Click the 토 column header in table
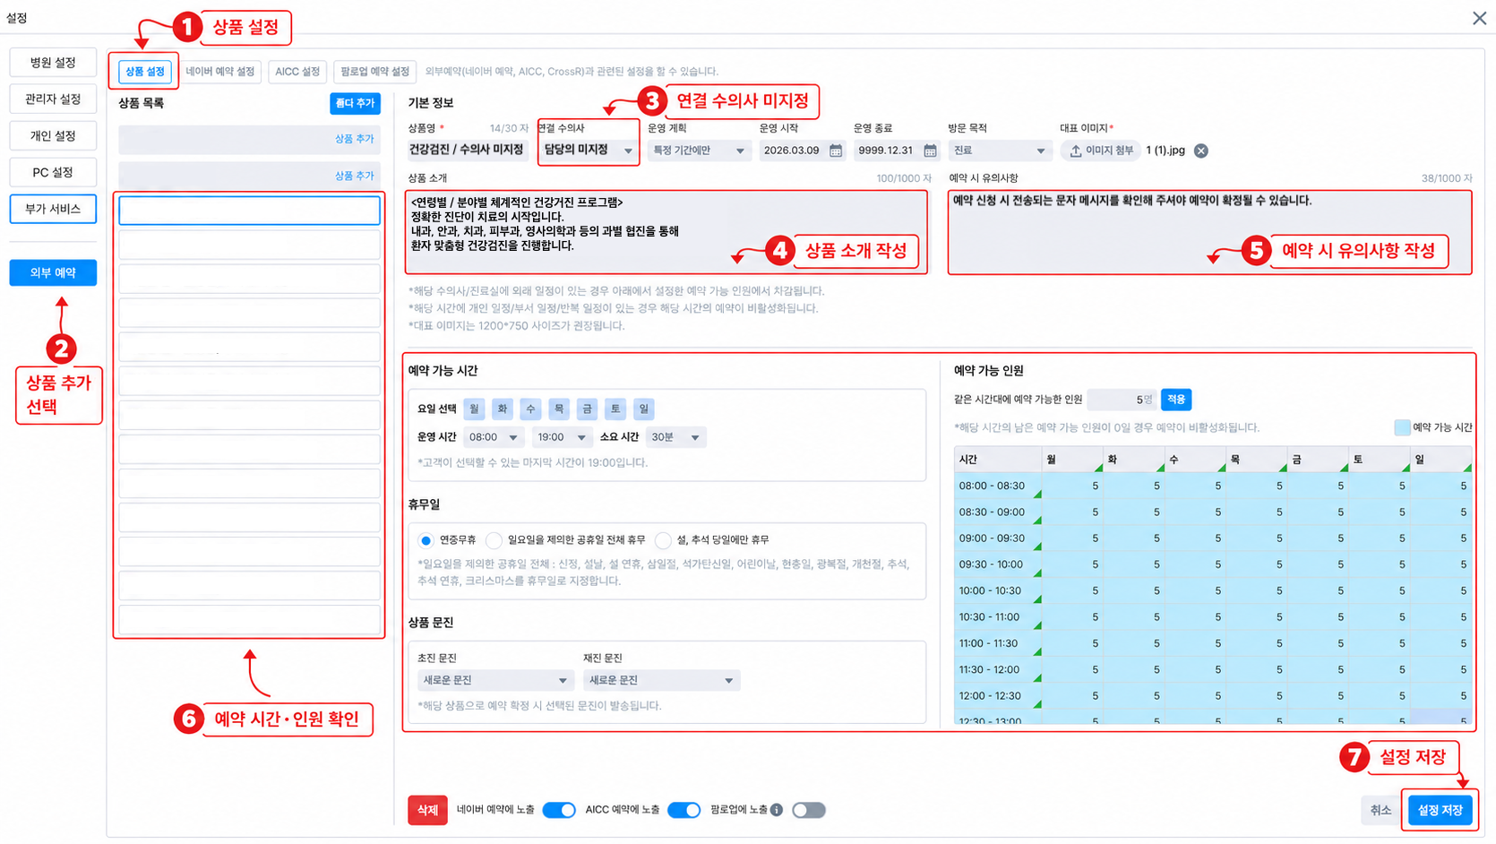The height and width of the screenshot is (844, 1496). [x=1380, y=460]
